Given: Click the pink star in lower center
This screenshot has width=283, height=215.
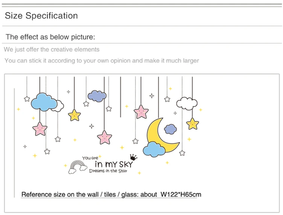Looking at the screenshot, I should (x=104, y=137).
